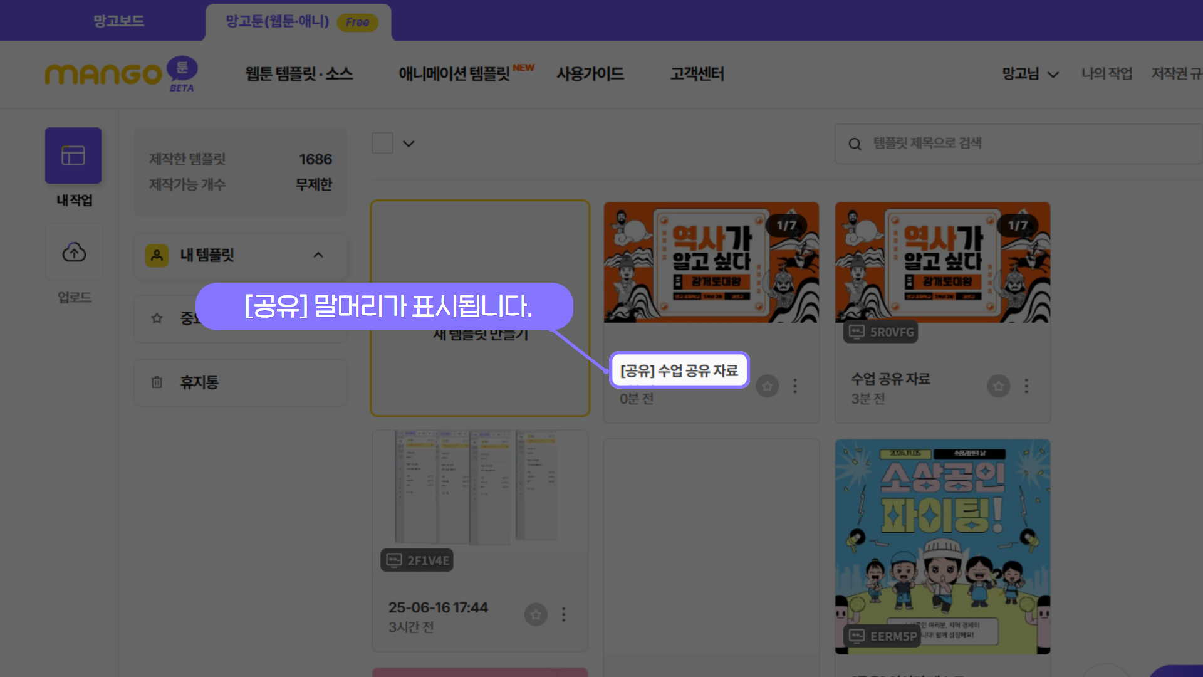Click the search magnifier icon
Viewport: 1203px width, 677px height.
pyautogui.click(x=855, y=144)
